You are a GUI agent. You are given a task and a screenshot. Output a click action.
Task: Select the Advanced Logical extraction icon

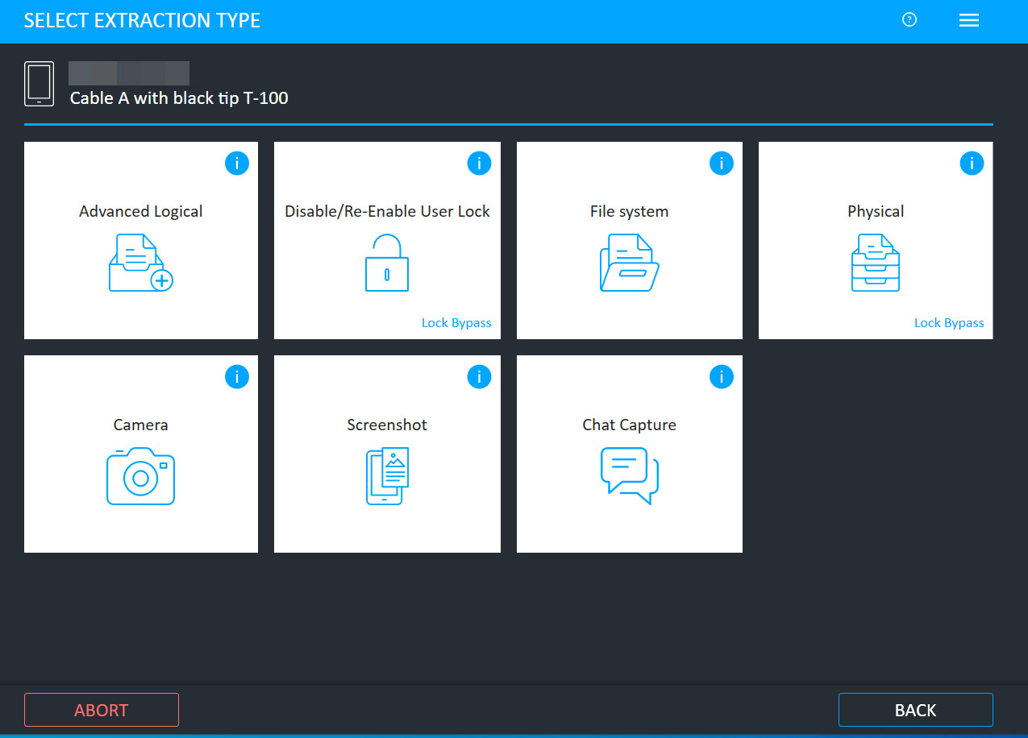tap(141, 263)
